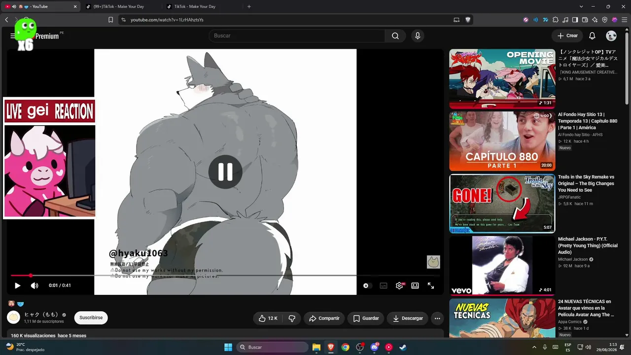
Task: Toggle the browser sidebar panel
Action: [575, 20]
